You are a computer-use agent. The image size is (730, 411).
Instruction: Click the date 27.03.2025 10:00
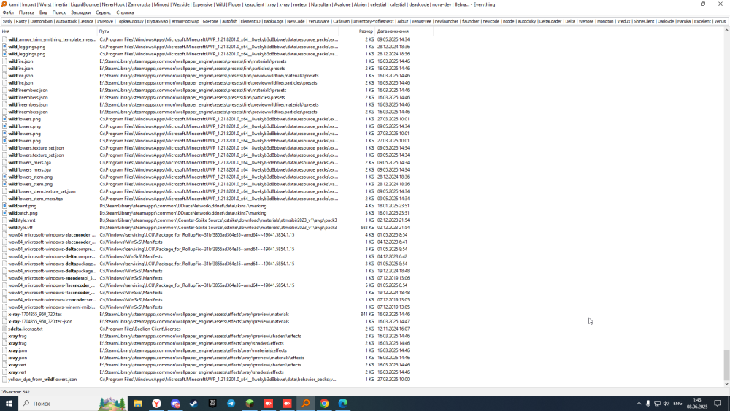point(393,380)
